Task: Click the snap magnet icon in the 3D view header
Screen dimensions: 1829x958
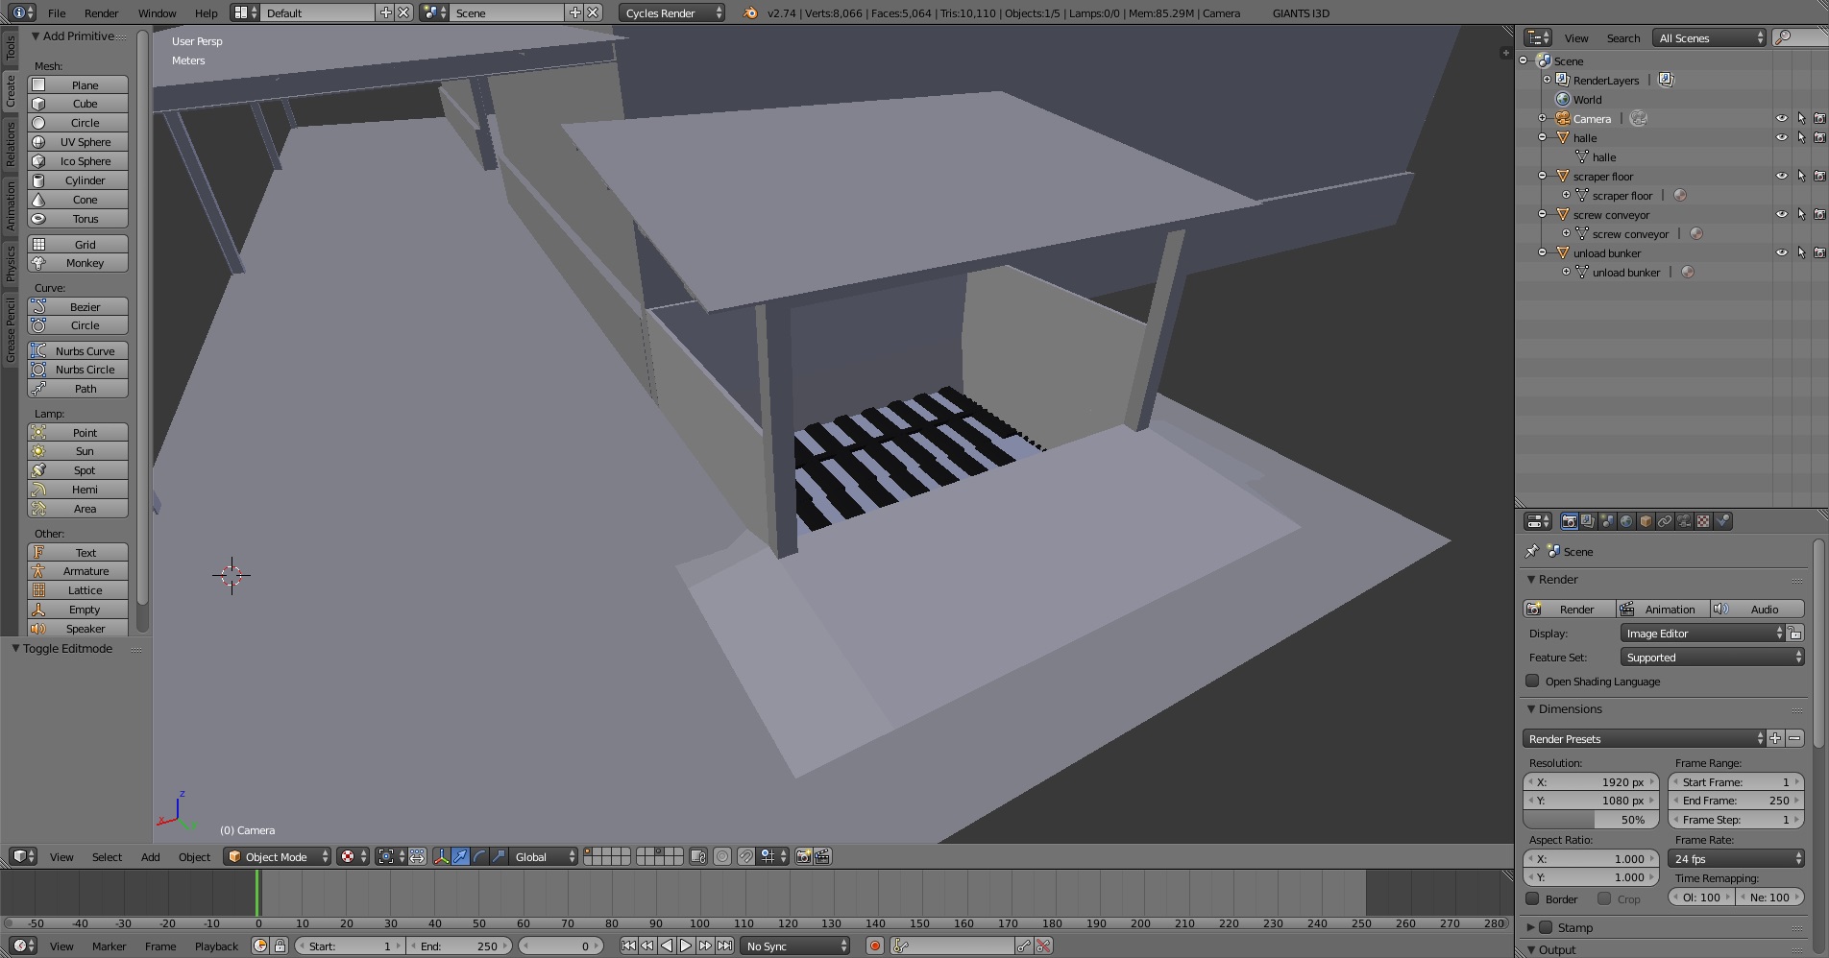Action: 745,856
